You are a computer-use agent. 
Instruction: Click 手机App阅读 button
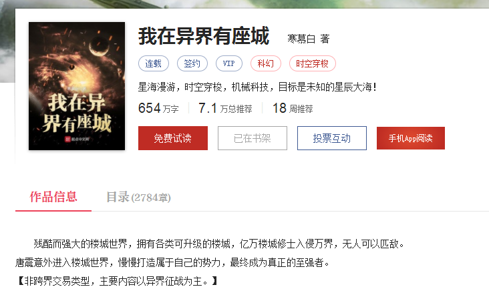point(411,138)
